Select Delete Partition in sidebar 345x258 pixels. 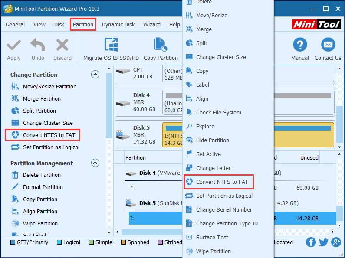(36, 175)
